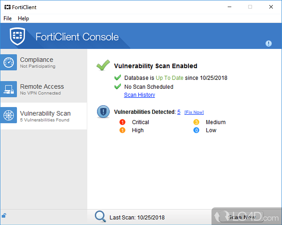Image resolution: width=282 pixels, height=225 pixels.
Task: Click the padlock icon at bottom left
Action: 4,215
